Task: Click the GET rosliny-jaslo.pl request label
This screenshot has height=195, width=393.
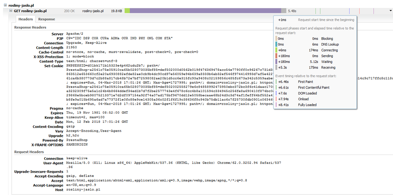Action: click(30, 11)
